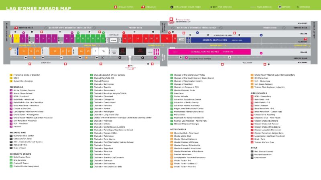Screen dimensions: 321x180
Task: Select the magenta block numbered 5
Action: tap(43, 38)
